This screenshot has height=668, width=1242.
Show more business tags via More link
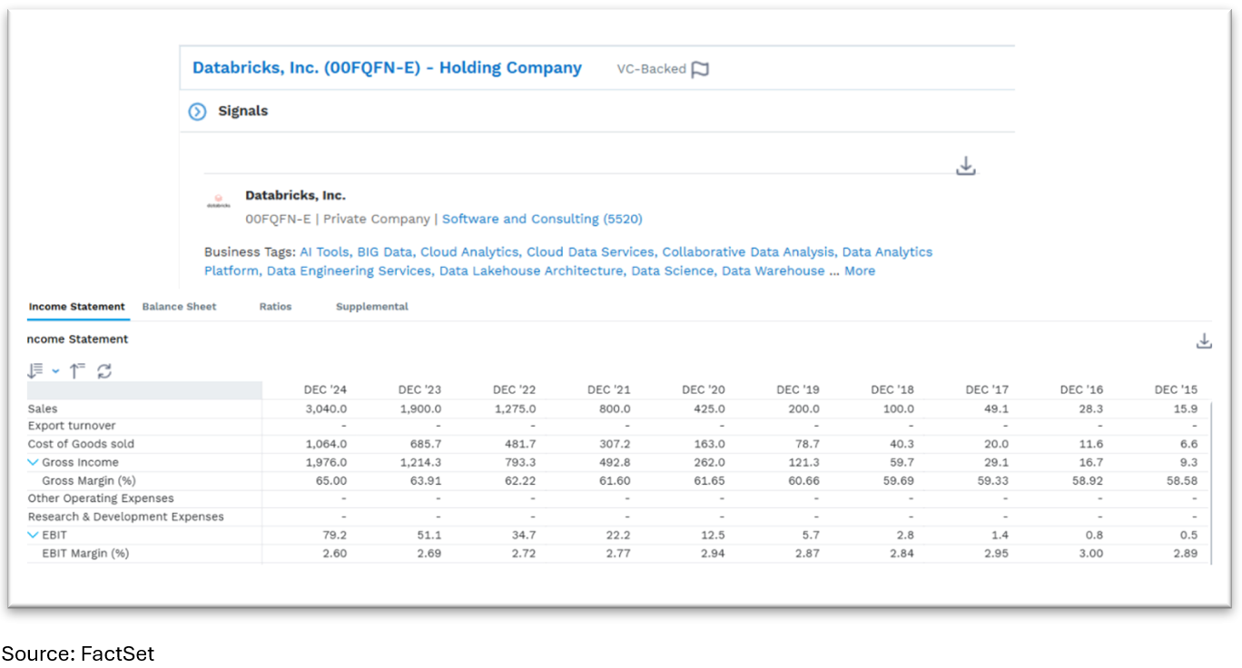pyautogui.click(x=860, y=271)
